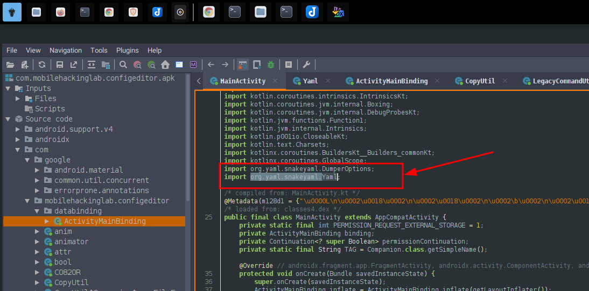Click the blue window Application class icon
The width and height of the screenshot is (589, 291).
point(180,65)
